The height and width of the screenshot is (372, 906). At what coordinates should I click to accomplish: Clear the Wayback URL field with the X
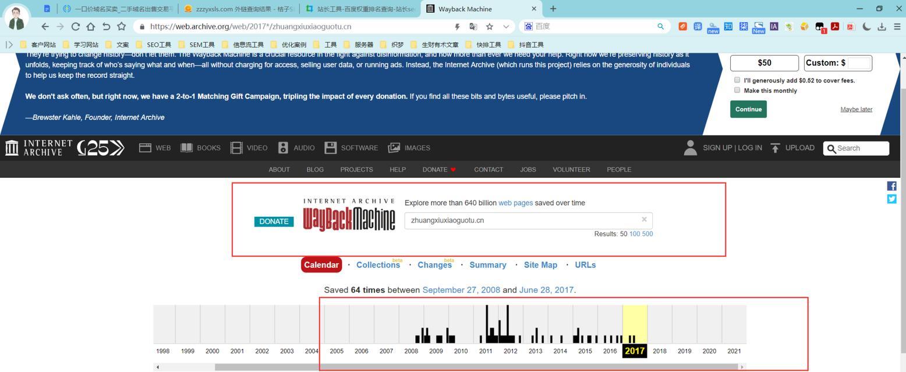644,220
